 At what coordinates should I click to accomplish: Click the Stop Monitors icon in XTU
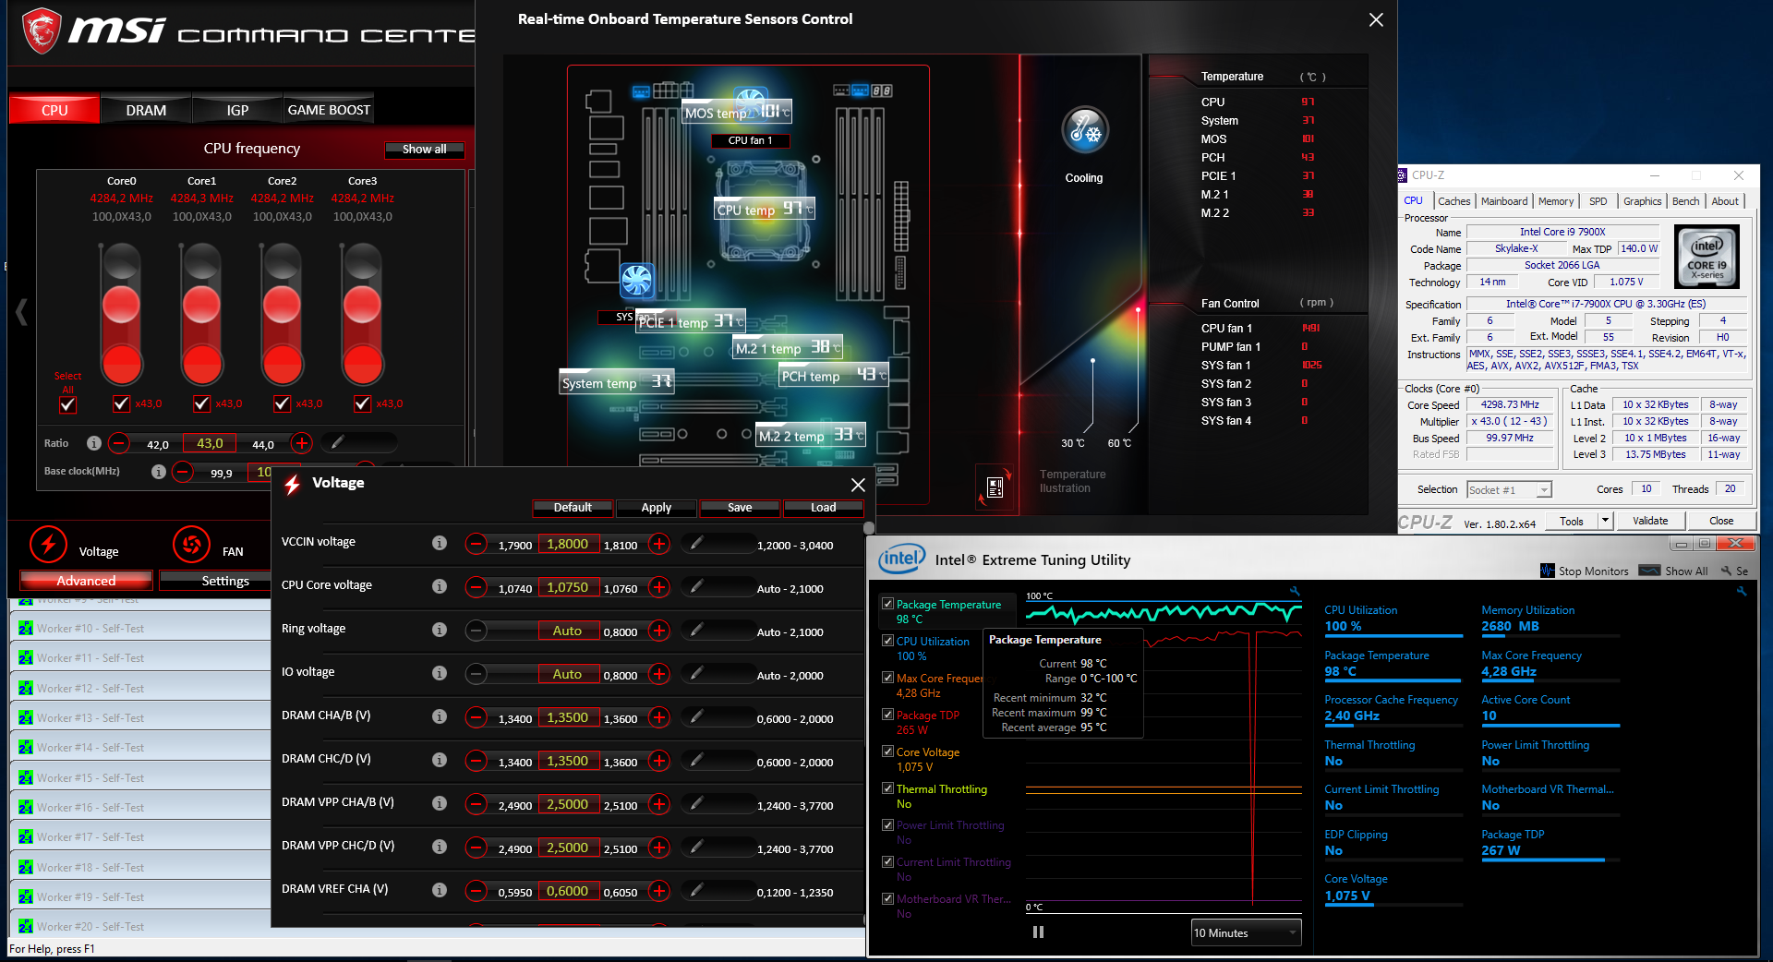(x=1547, y=571)
